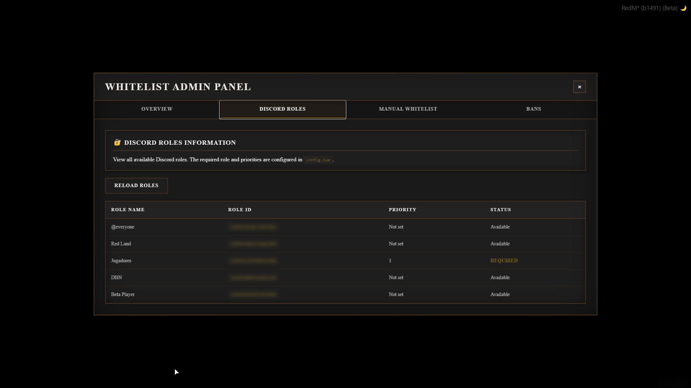Open the Manual Whitelist tab
691x388 pixels.
pyautogui.click(x=408, y=109)
